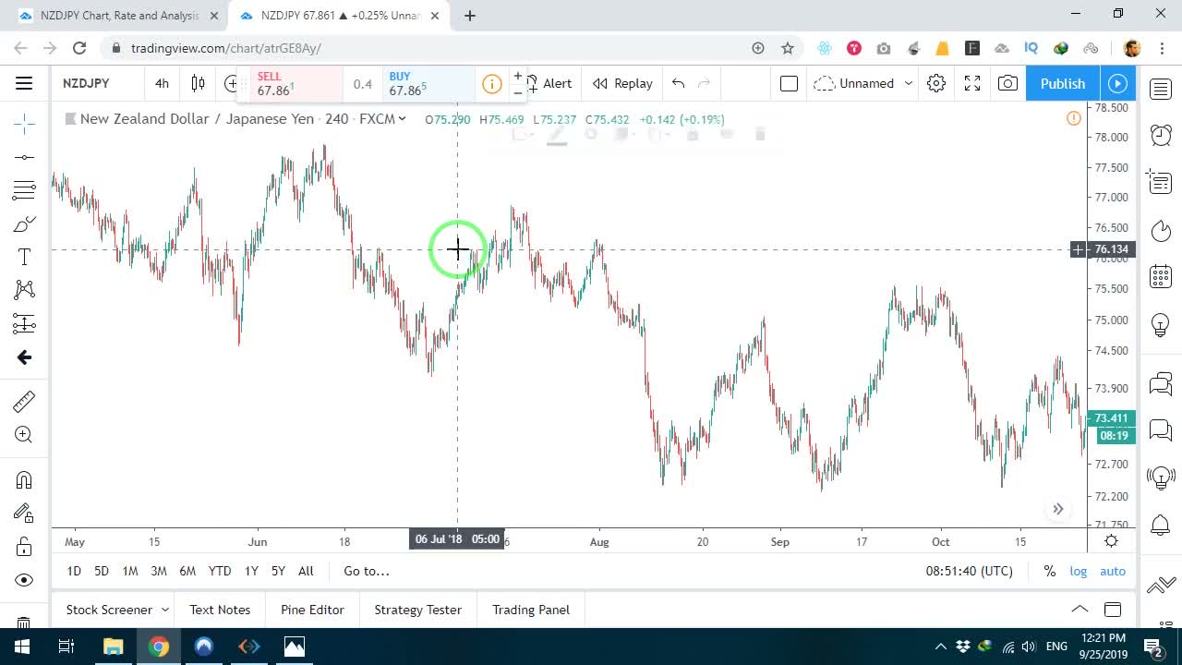The image size is (1182, 665).
Task: Open the notifications bell panel
Action: click(1161, 525)
